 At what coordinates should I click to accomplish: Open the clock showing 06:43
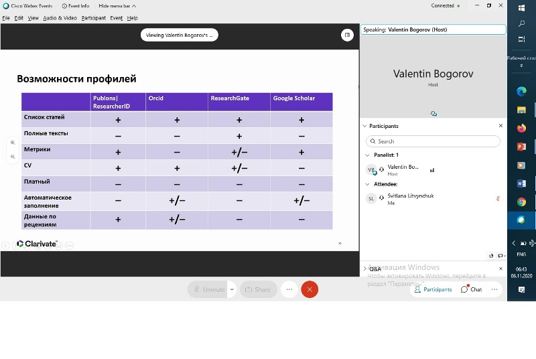click(521, 273)
